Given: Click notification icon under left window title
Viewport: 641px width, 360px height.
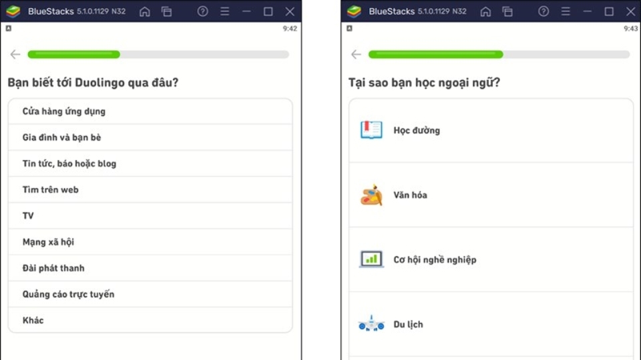Looking at the screenshot, I should click(9, 28).
